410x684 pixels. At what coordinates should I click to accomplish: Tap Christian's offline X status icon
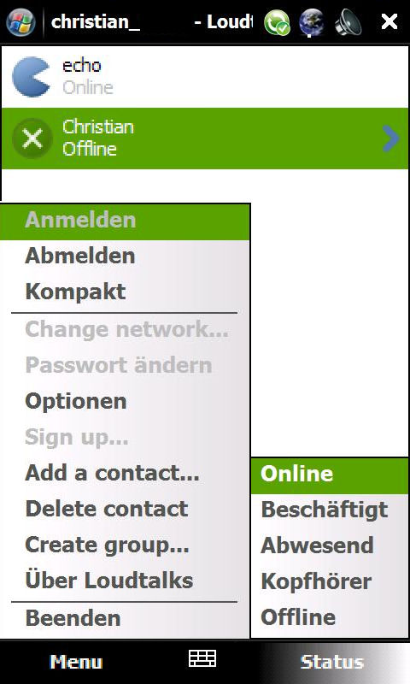[32, 139]
